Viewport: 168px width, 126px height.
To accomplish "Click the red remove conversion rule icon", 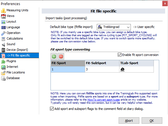I will pyautogui.click(x=61, y=56).
